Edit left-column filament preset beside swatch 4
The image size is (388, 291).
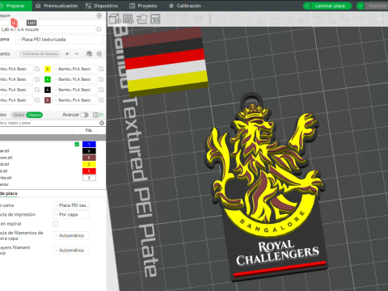(x=37, y=79)
